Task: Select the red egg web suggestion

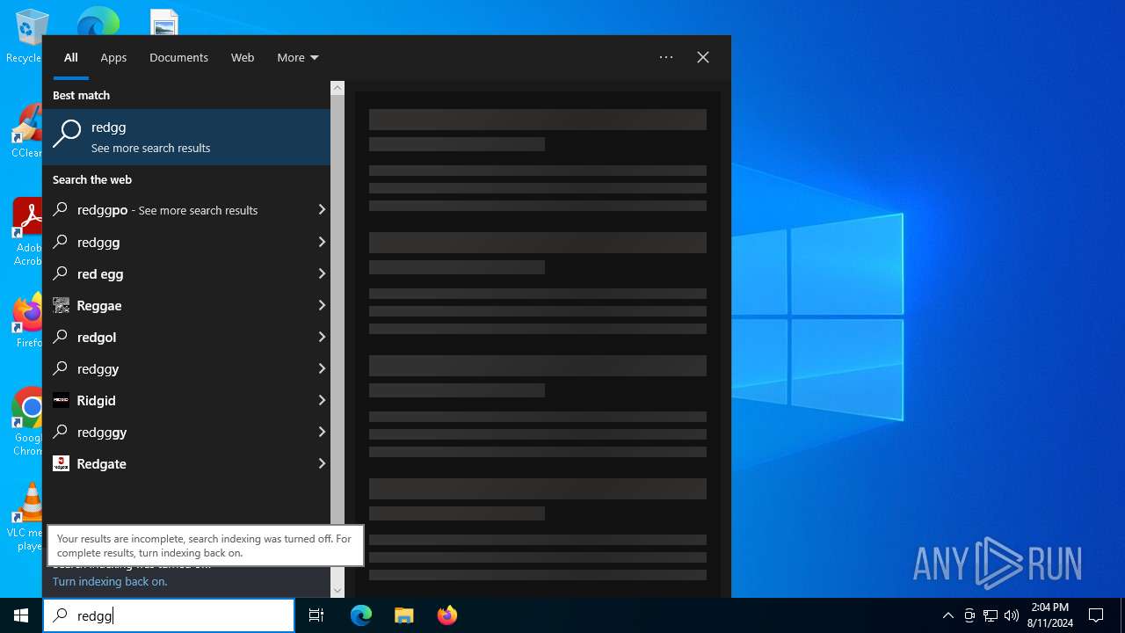Action: coord(179,273)
